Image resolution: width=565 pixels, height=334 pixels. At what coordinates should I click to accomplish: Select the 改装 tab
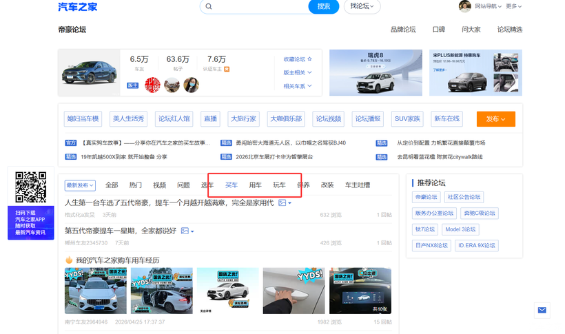tap(327, 185)
